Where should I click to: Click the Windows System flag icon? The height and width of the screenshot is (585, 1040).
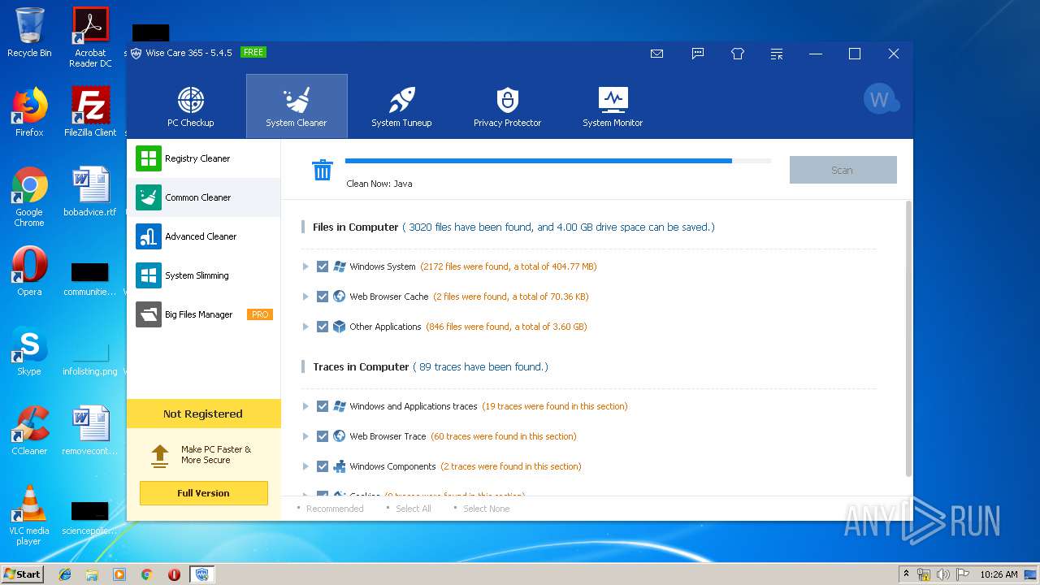(340, 266)
